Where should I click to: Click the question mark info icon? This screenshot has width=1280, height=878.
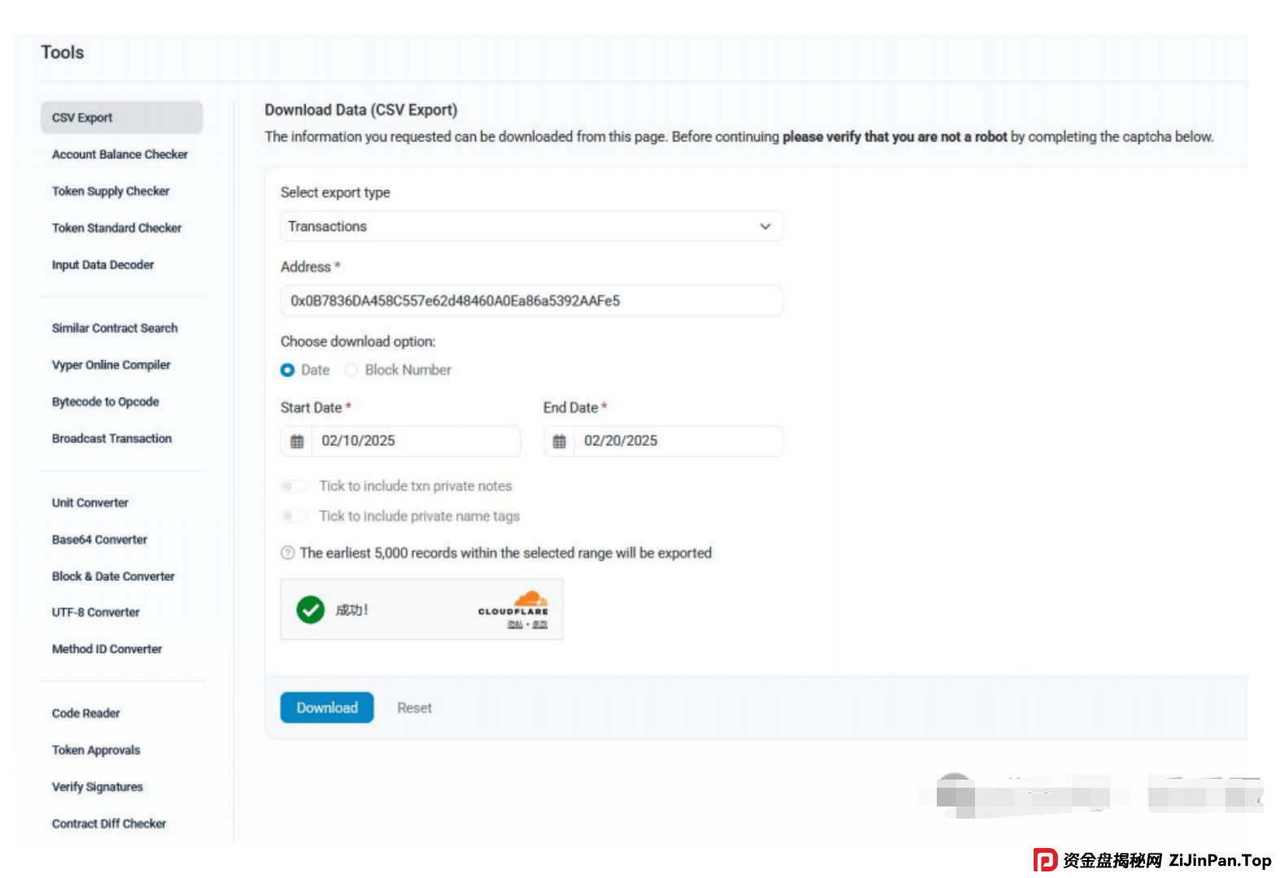click(287, 553)
